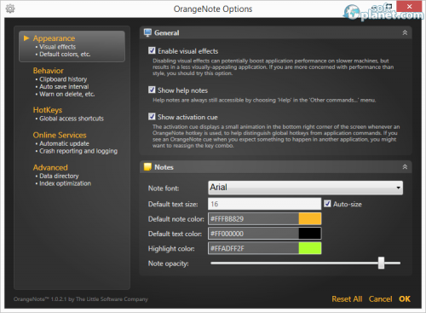426x313 pixels.
Task: Open the Online Services category
Action: 60,135
